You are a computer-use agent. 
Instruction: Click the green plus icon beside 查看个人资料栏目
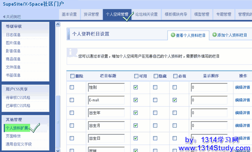(x=173, y=35)
